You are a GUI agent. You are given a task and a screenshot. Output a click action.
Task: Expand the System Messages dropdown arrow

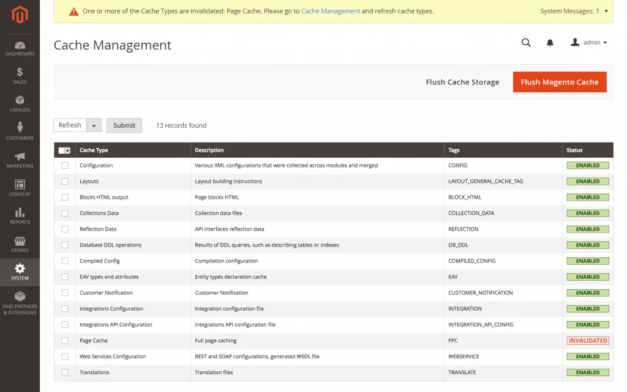click(x=606, y=11)
